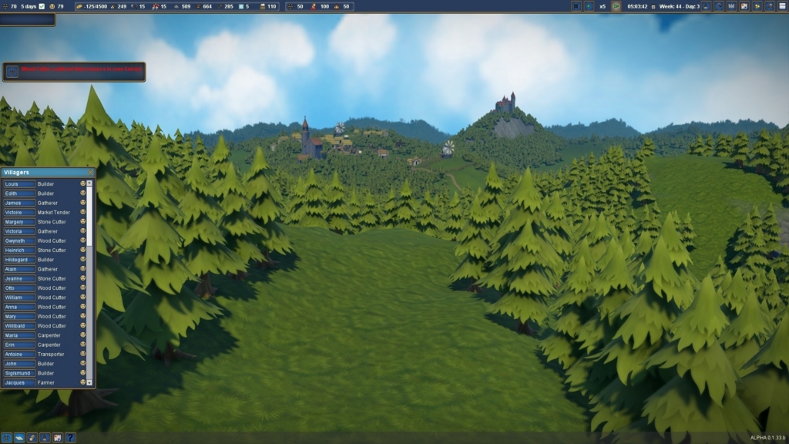Click the mood face icon for Otto
The image size is (789, 444).
(x=82, y=288)
